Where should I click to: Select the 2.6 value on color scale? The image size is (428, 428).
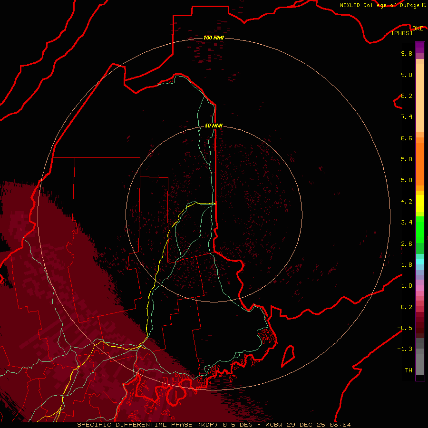[x=407, y=244]
